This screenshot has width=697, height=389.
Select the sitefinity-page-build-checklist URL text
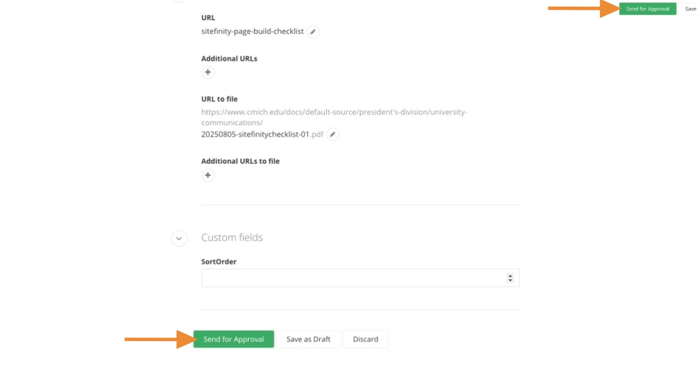tap(252, 31)
